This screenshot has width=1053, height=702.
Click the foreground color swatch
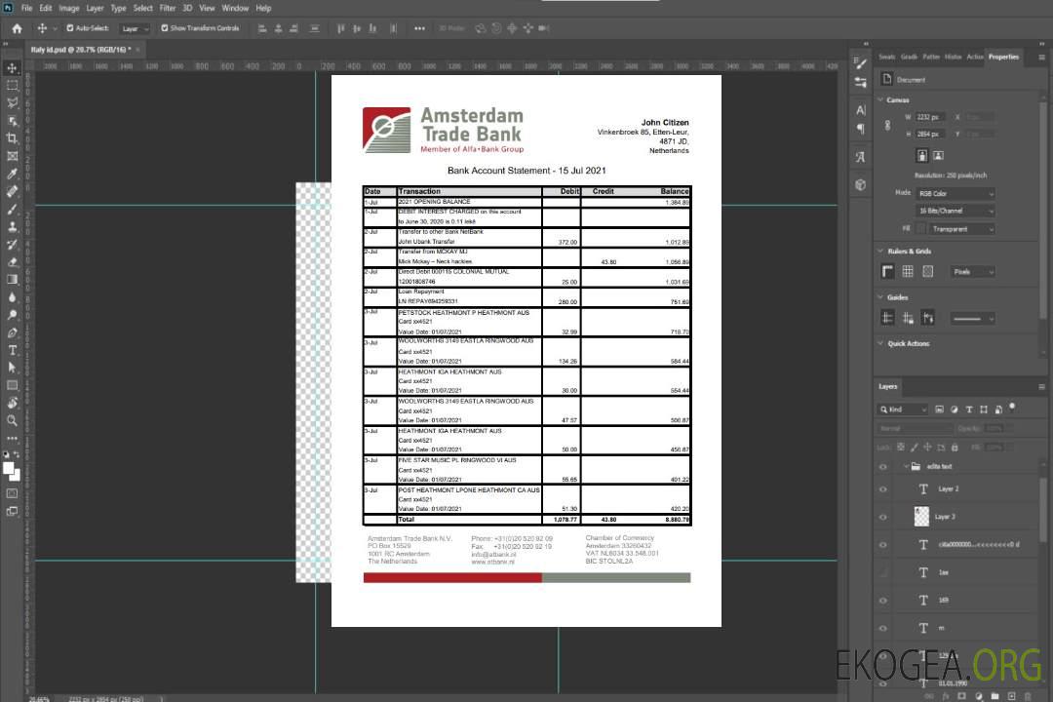9,468
